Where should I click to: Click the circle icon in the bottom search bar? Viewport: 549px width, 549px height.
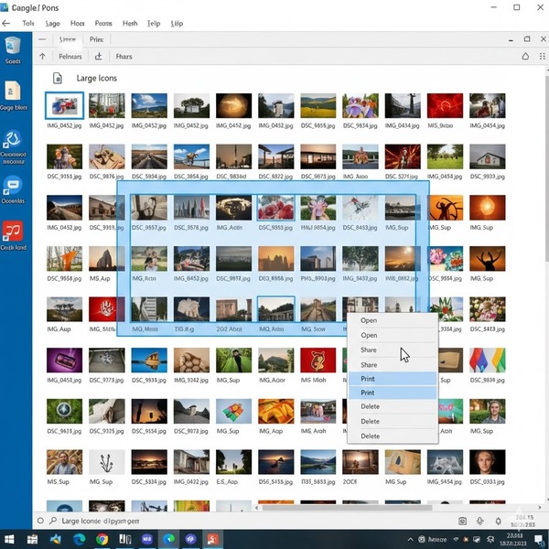(x=40, y=521)
